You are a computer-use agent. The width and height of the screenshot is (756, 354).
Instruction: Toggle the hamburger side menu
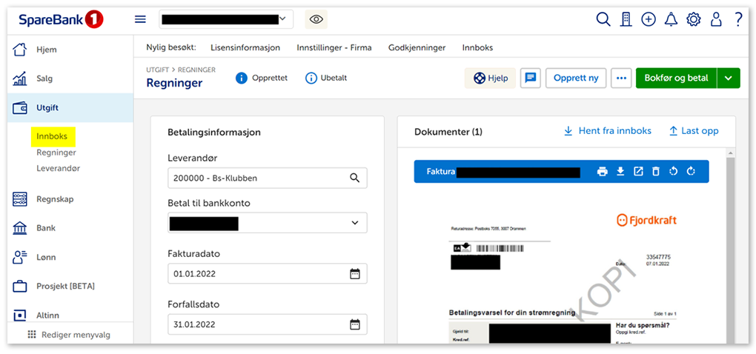pyautogui.click(x=140, y=20)
